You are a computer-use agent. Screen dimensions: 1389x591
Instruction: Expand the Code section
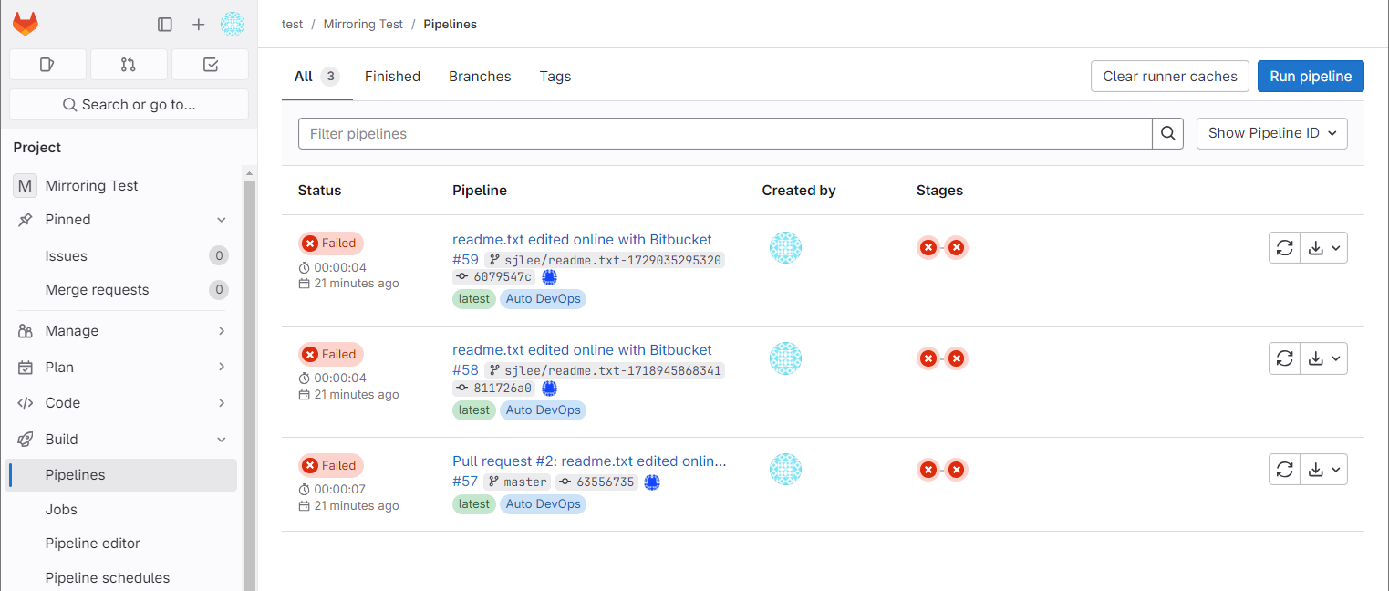point(120,403)
